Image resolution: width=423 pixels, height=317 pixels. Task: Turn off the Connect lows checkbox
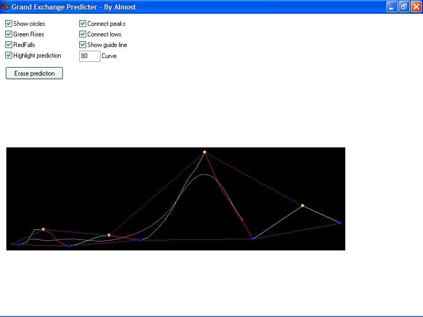82,34
